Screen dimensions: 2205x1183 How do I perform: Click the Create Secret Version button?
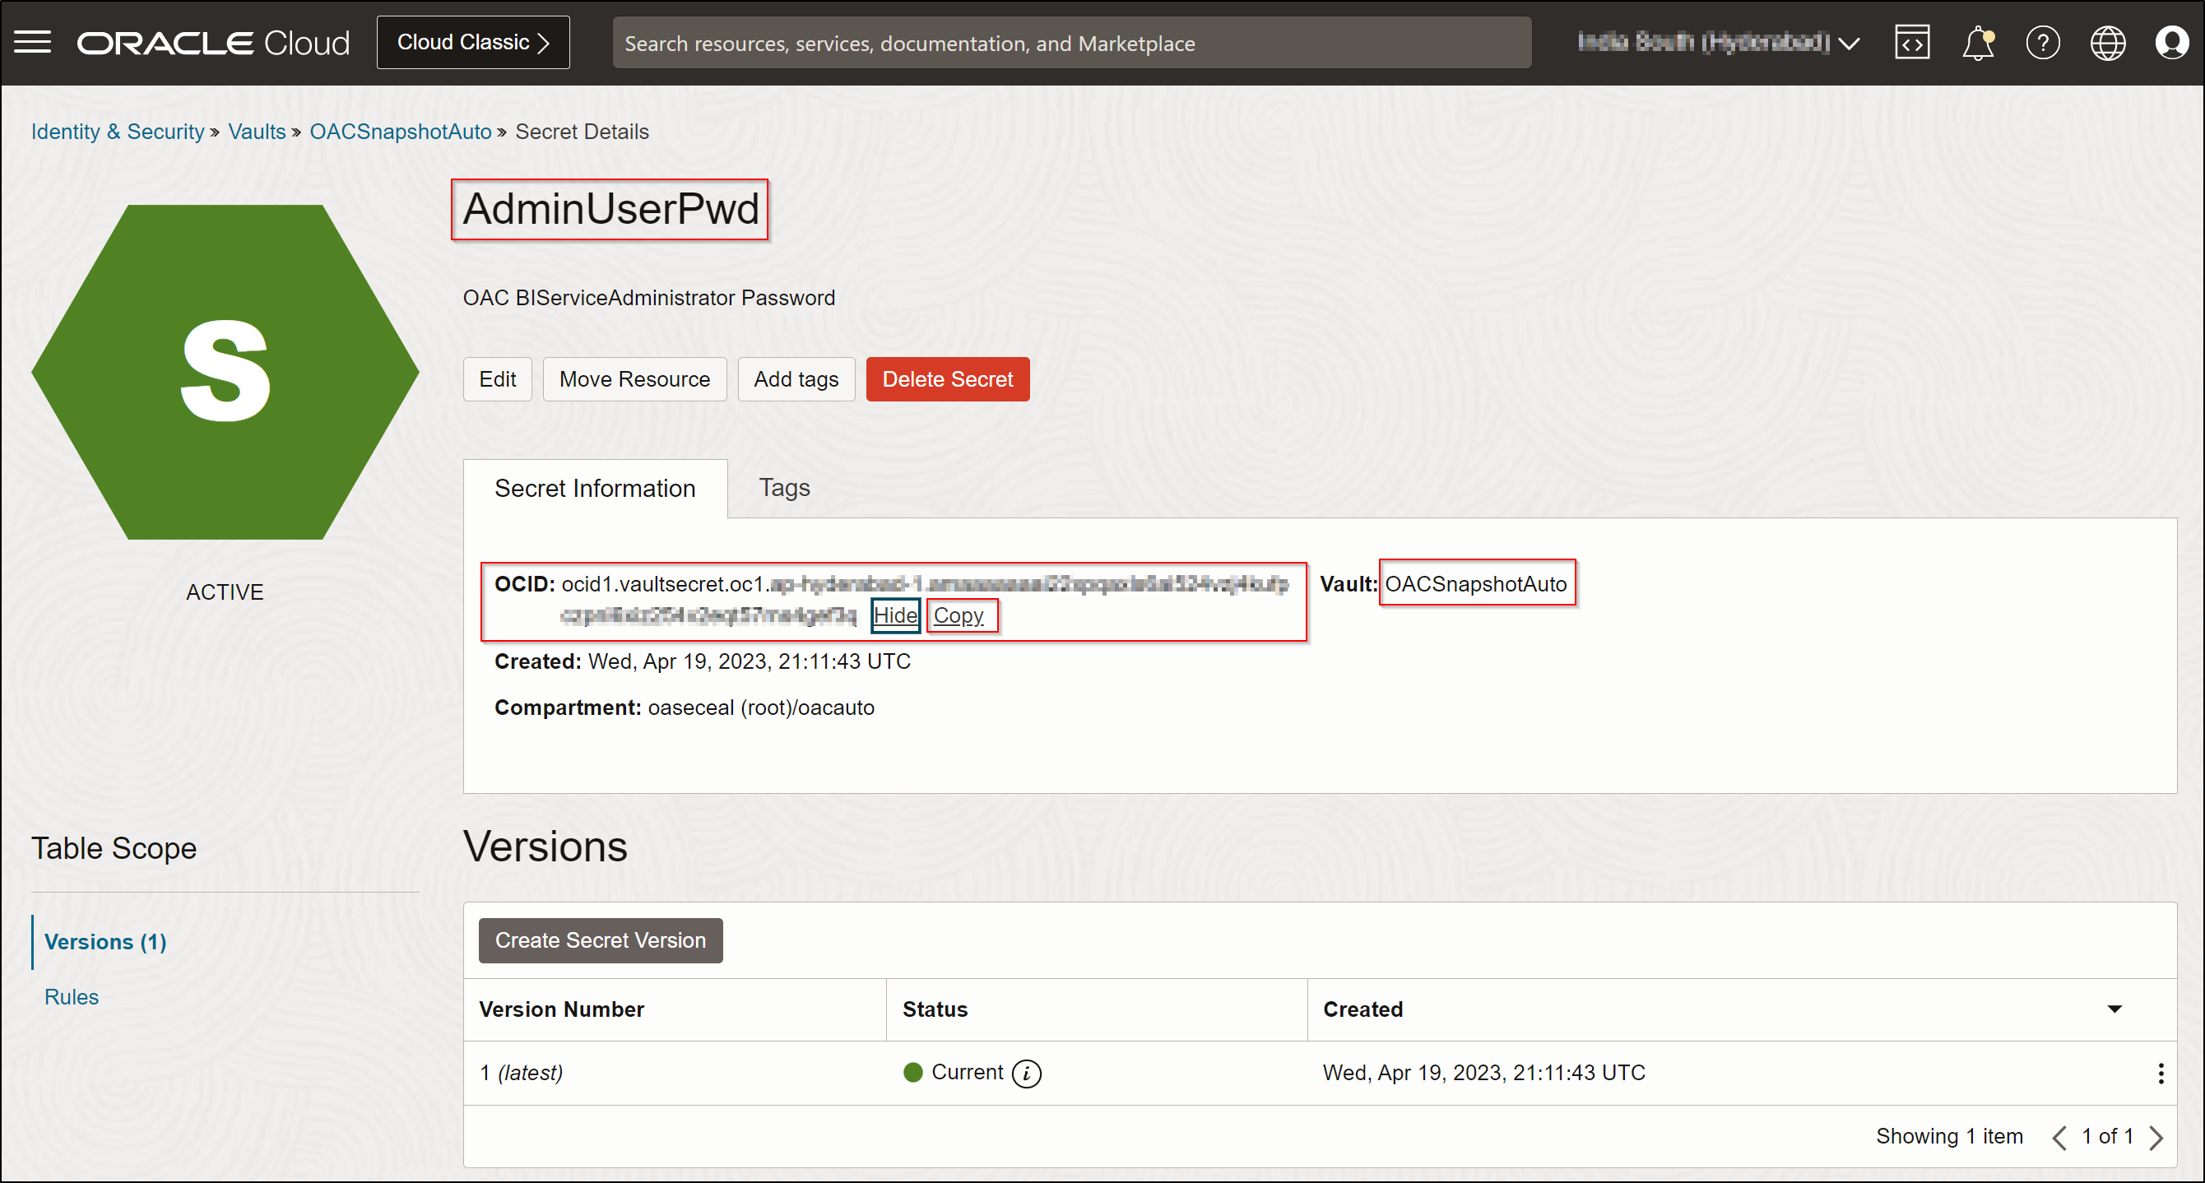pyautogui.click(x=600, y=939)
